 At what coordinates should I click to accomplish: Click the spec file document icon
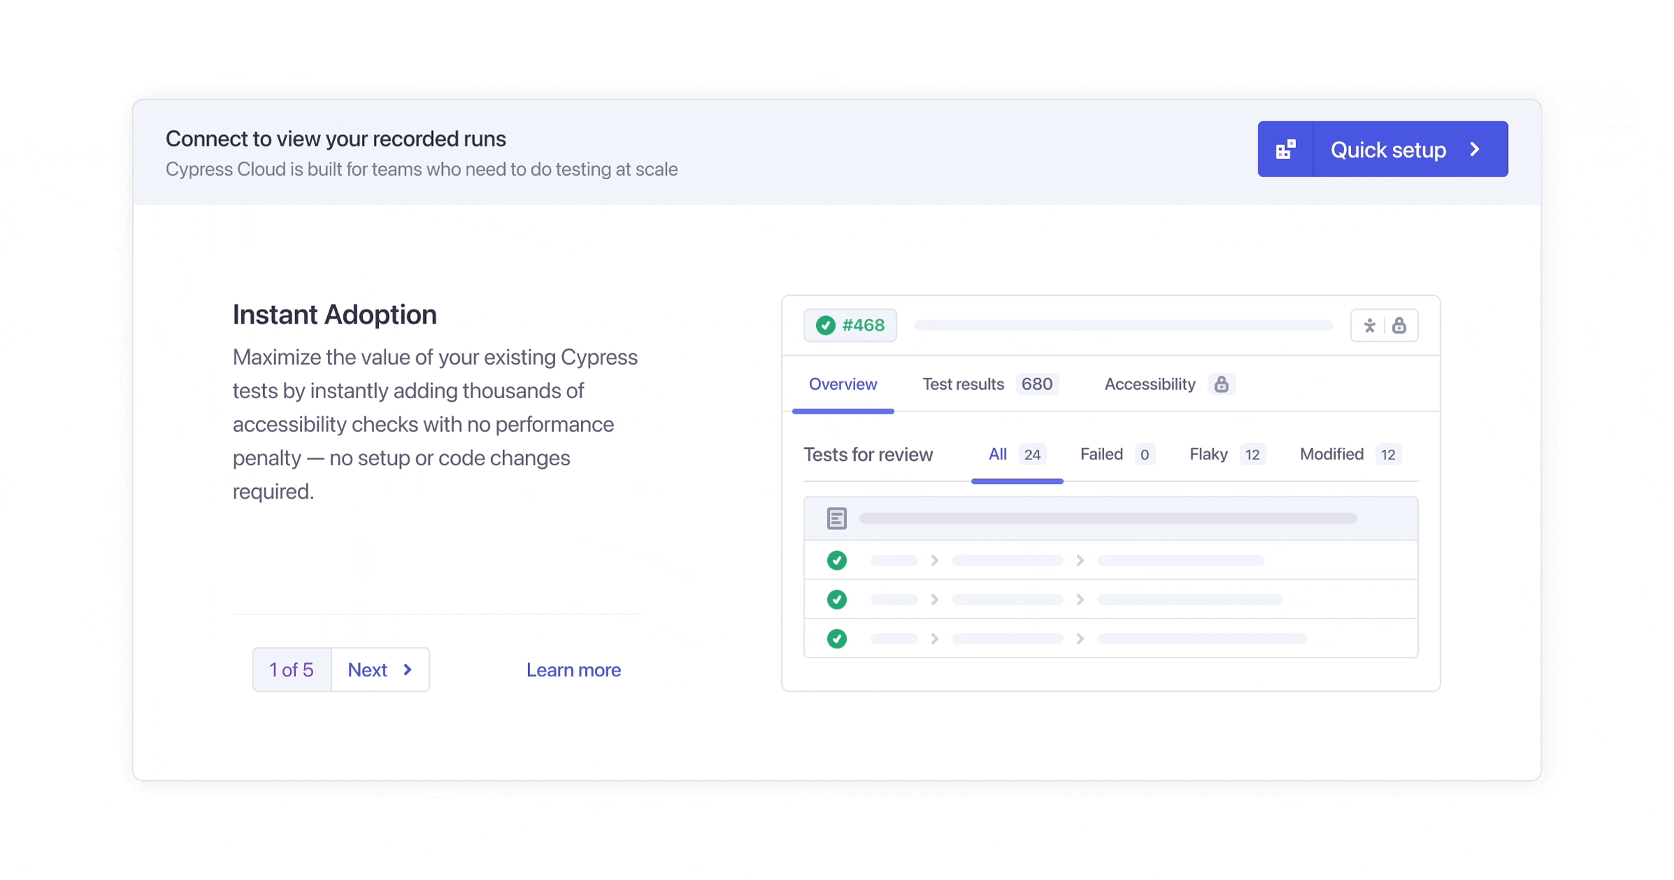[x=836, y=518]
